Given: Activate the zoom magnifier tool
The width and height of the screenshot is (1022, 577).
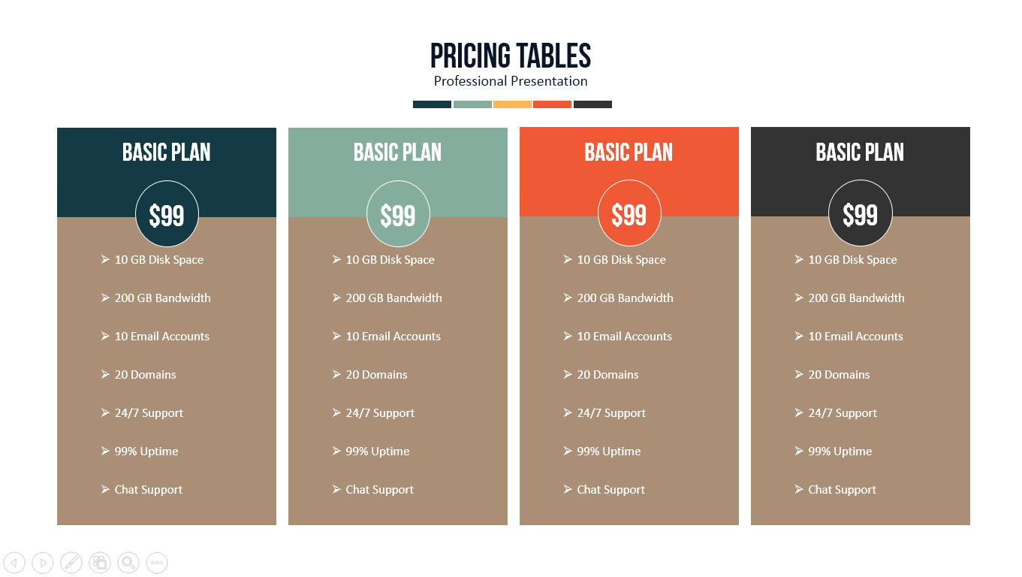Looking at the screenshot, I should tap(128, 562).
